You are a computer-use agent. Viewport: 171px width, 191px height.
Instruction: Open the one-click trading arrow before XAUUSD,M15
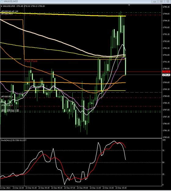pyautogui.click(x=2, y=6)
